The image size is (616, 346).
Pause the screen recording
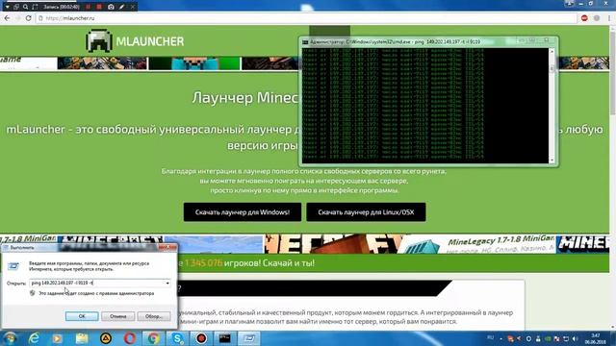[89, 7]
